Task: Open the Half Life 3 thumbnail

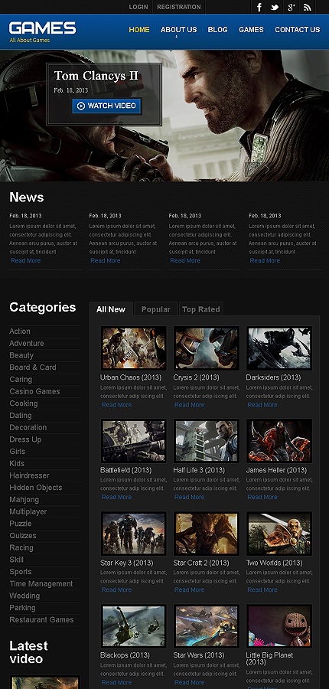Action: tap(207, 441)
